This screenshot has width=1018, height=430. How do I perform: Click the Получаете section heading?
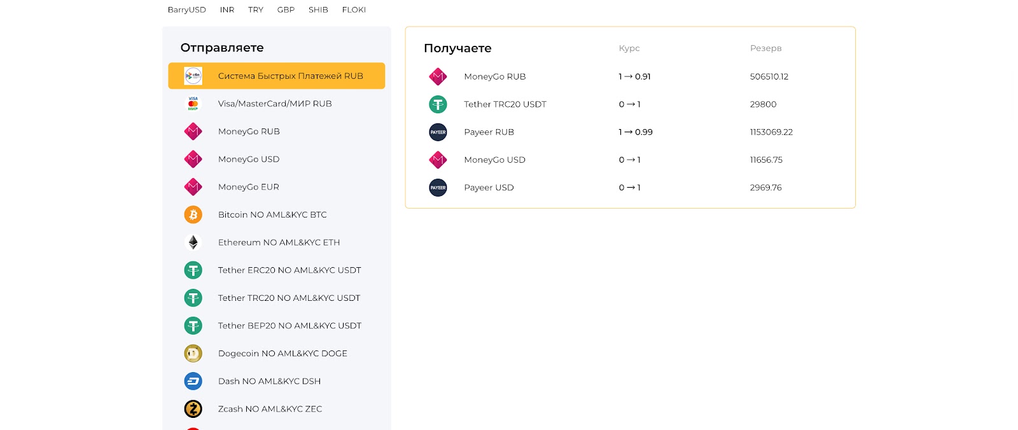click(457, 48)
